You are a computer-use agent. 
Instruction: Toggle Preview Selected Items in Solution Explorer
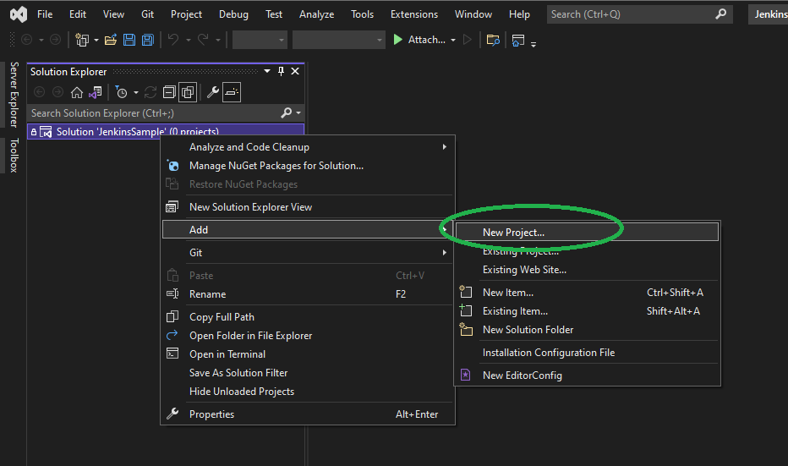click(232, 92)
